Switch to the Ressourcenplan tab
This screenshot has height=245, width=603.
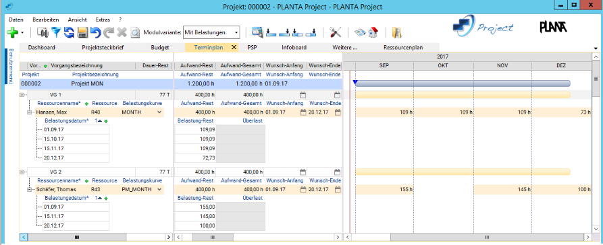[x=403, y=48]
